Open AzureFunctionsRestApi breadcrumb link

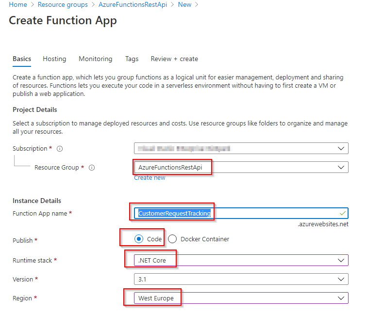point(133,4)
